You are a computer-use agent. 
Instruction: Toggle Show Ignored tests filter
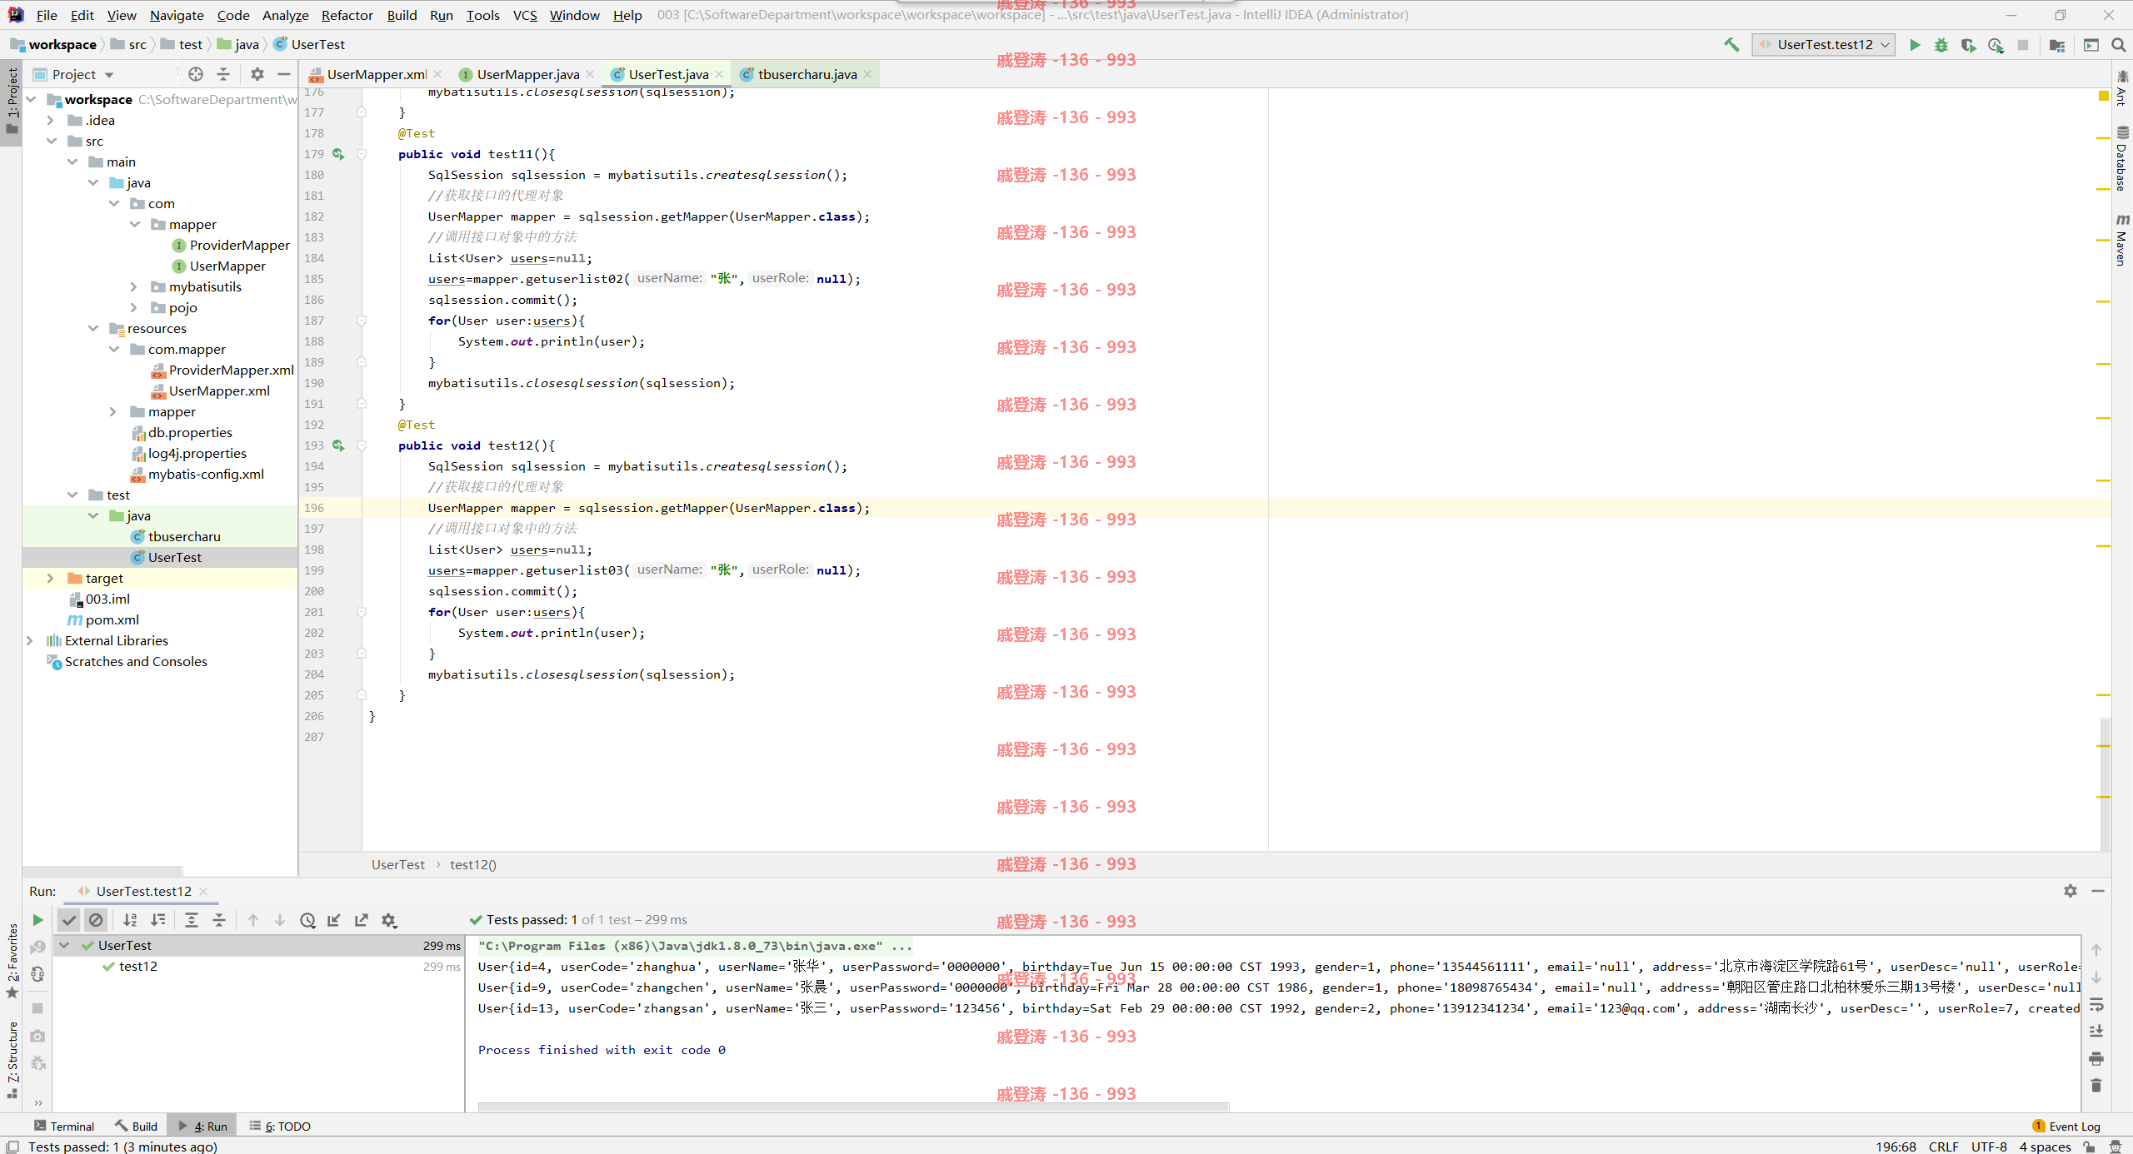click(x=96, y=920)
